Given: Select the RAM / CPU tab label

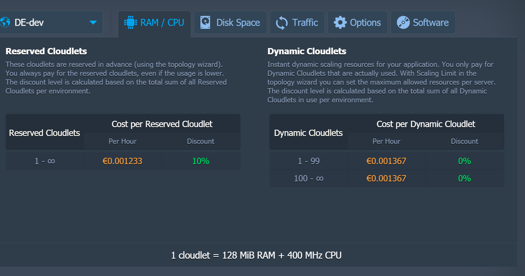Looking at the screenshot, I should click(162, 23).
